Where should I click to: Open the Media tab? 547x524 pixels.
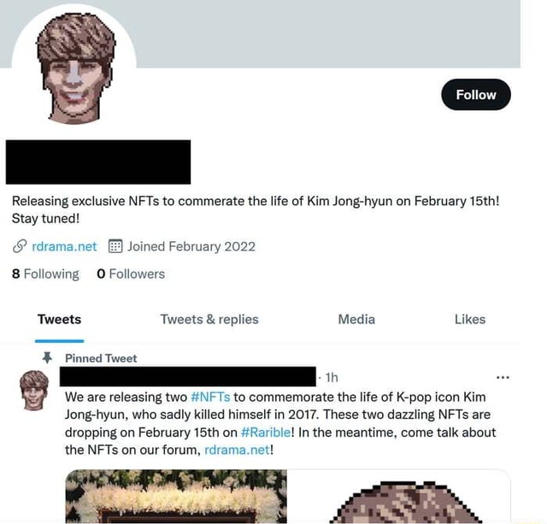point(356,320)
